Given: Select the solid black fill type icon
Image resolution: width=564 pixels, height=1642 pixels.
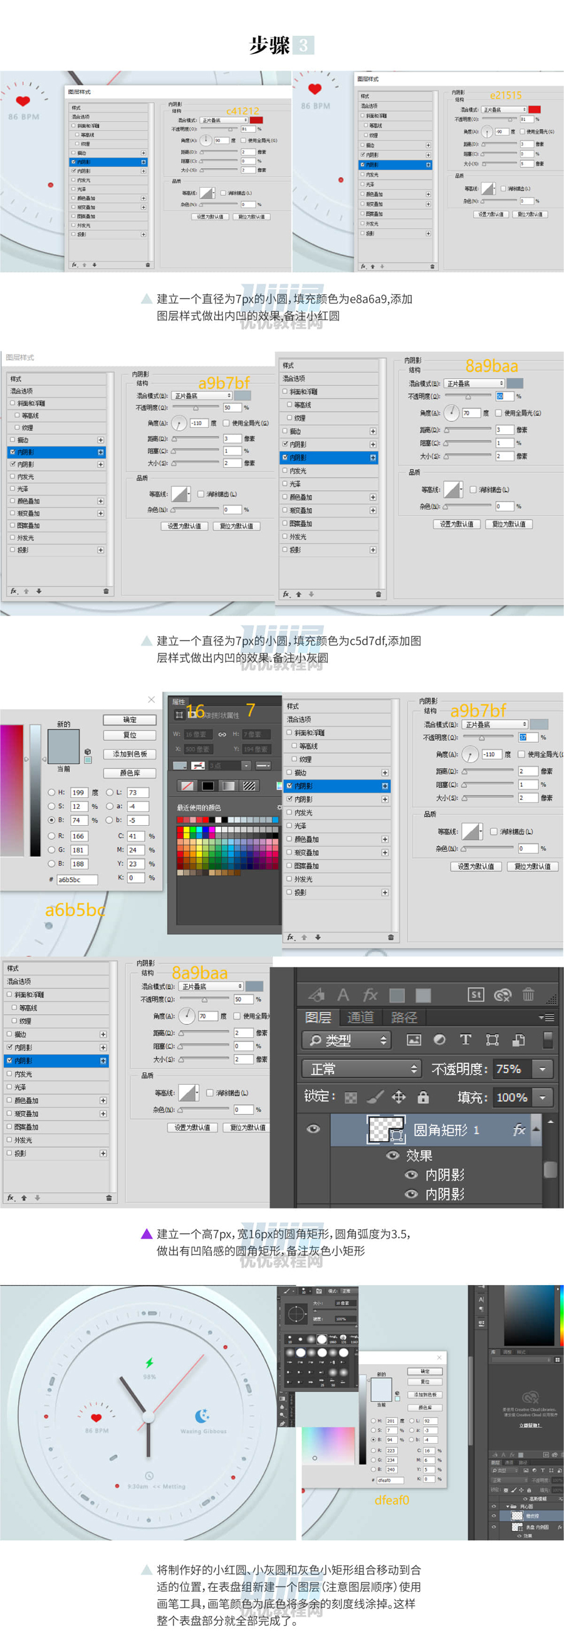Looking at the screenshot, I should click(x=207, y=786).
